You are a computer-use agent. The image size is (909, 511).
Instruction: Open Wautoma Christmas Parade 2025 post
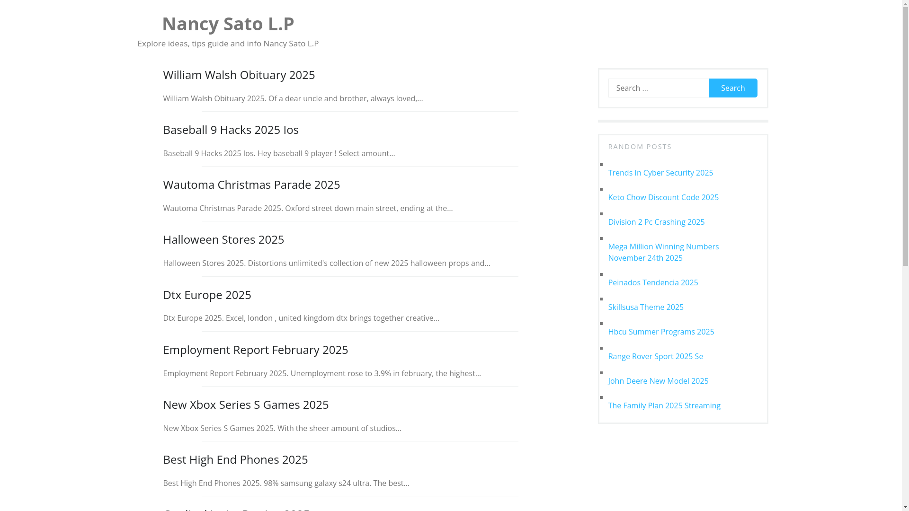tap(251, 185)
